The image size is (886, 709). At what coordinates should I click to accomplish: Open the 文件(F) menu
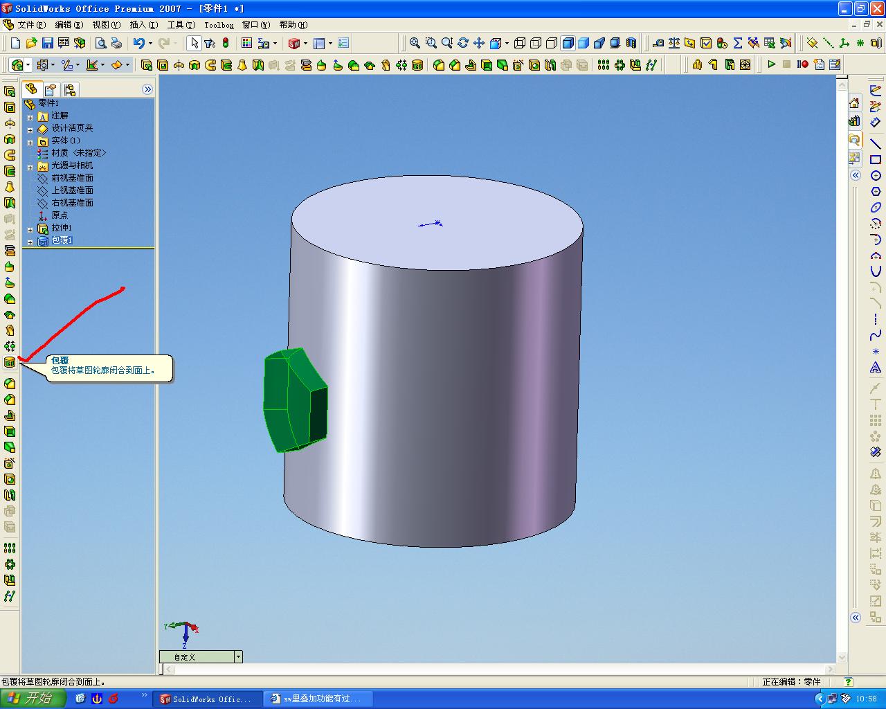[x=32, y=25]
